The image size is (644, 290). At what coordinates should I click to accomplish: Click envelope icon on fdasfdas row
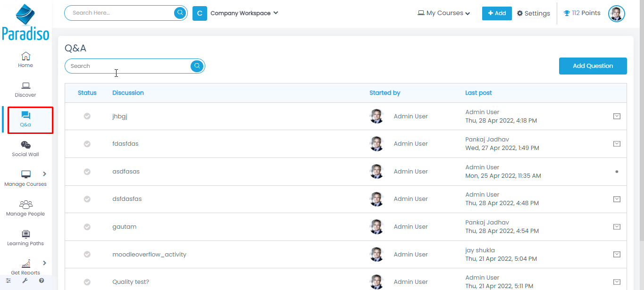616,144
